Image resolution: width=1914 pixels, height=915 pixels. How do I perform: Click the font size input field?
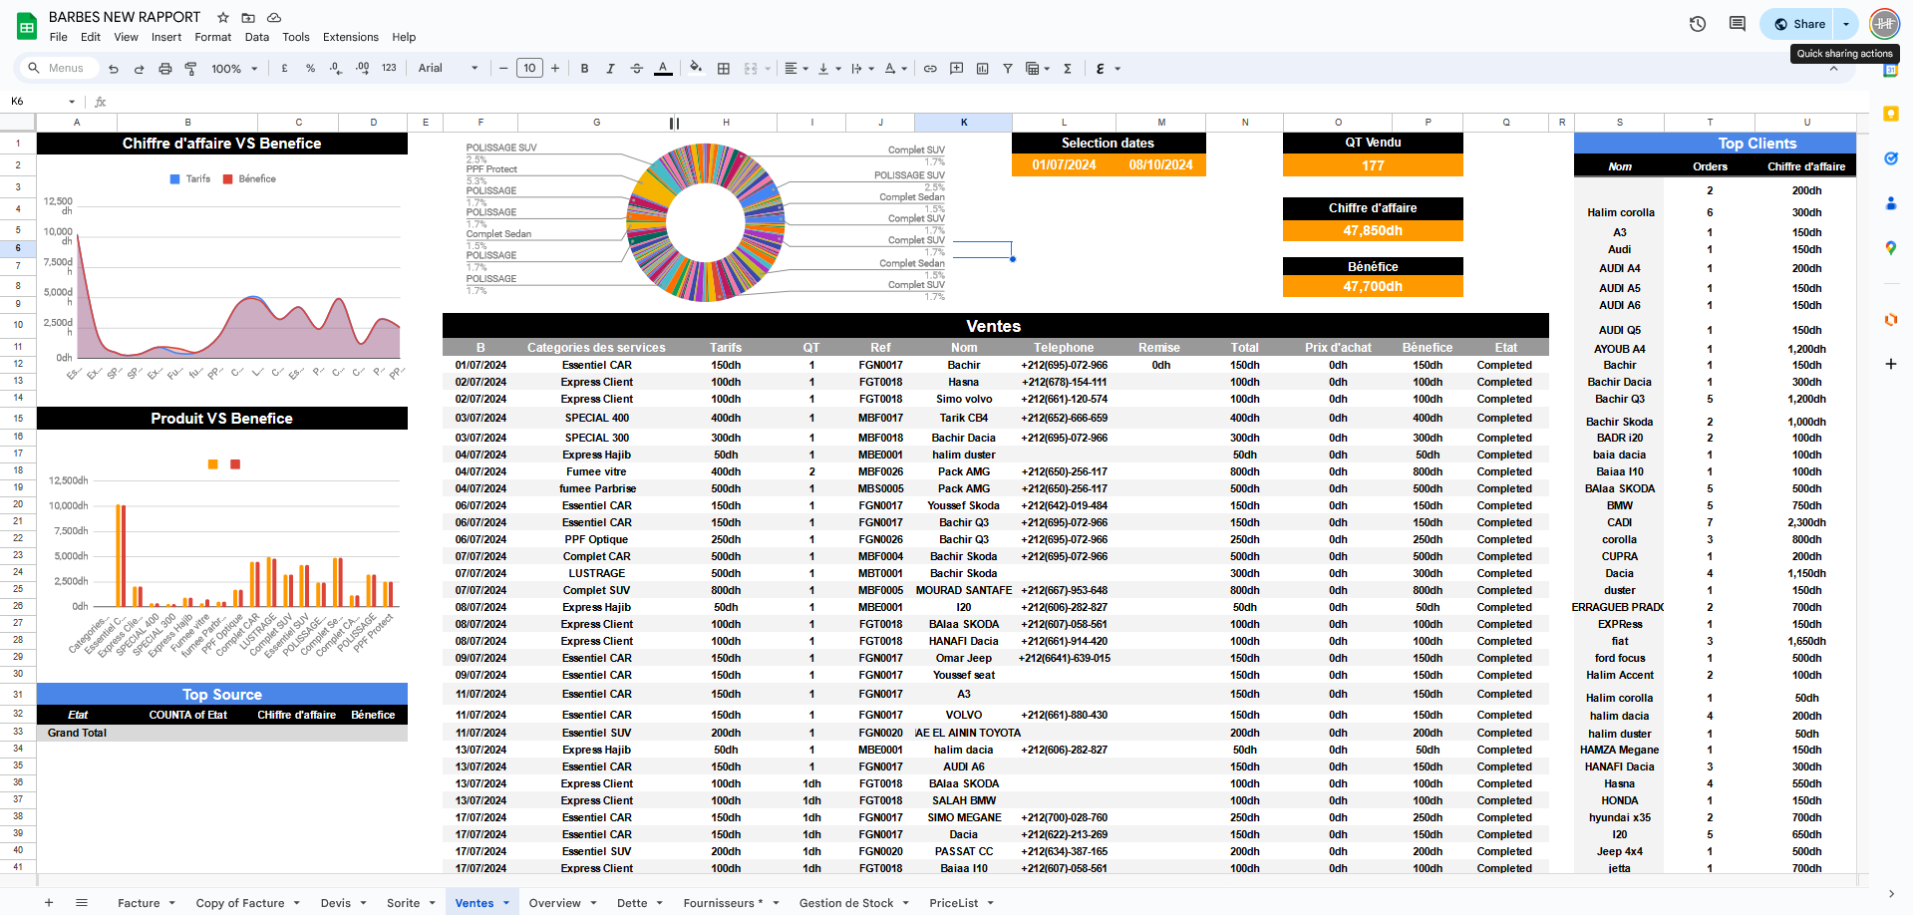529,69
